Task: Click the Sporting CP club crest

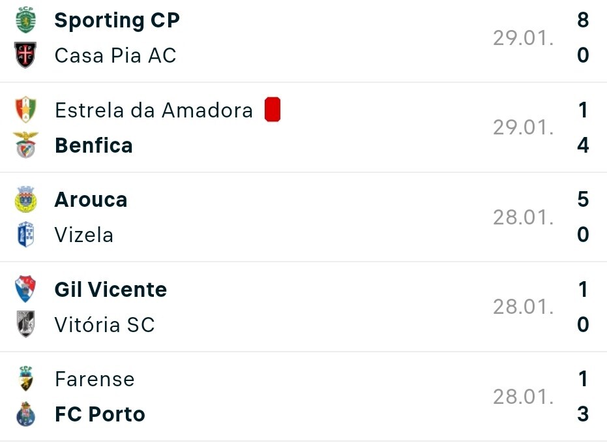Action: (x=25, y=20)
